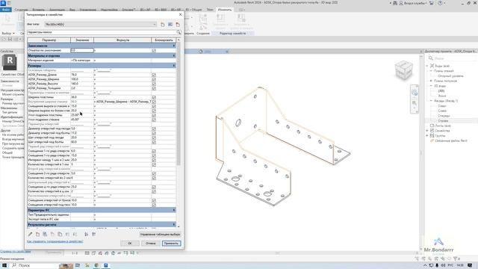Toggle lock checkbox for ADSK_Размер_Толщина

pyautogui.click(x=154, y=88)
